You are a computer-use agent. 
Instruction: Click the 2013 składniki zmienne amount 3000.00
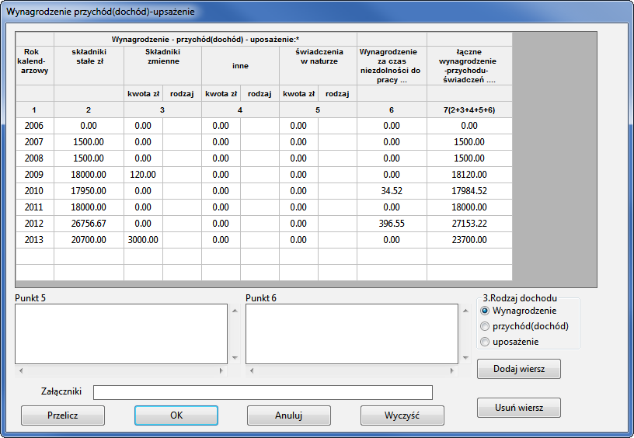[143, 240]
